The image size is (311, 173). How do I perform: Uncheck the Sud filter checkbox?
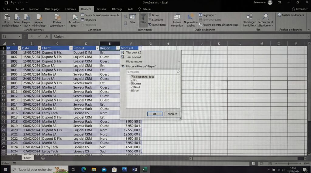click(132, 90)
